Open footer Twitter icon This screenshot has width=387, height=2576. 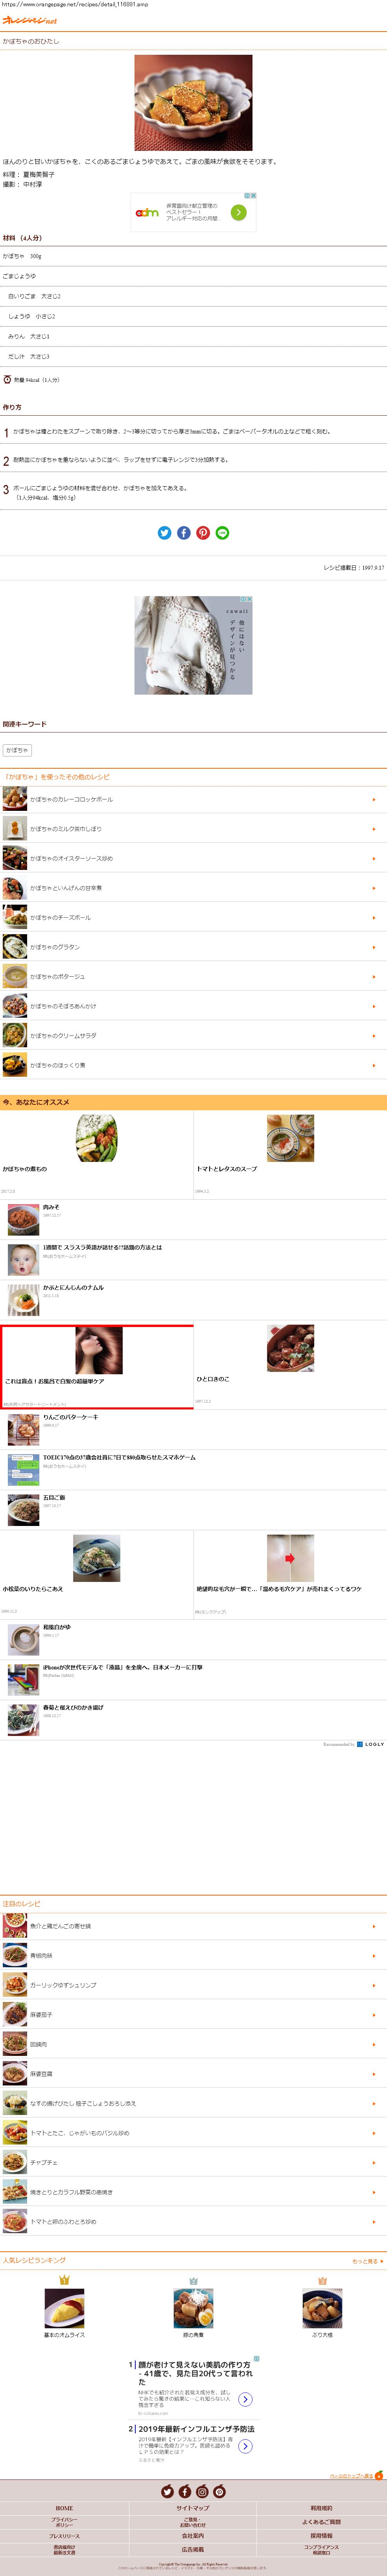(168, 2491)
